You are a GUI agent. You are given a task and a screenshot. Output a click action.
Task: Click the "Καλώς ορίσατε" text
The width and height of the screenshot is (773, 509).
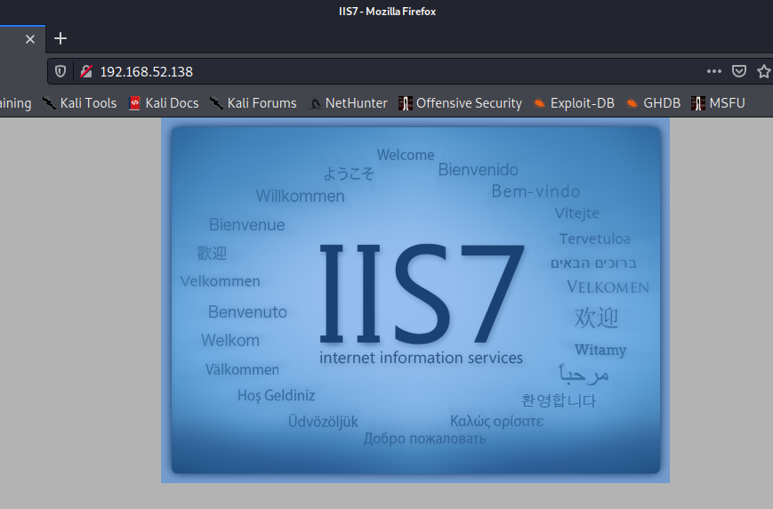[497, 421]
